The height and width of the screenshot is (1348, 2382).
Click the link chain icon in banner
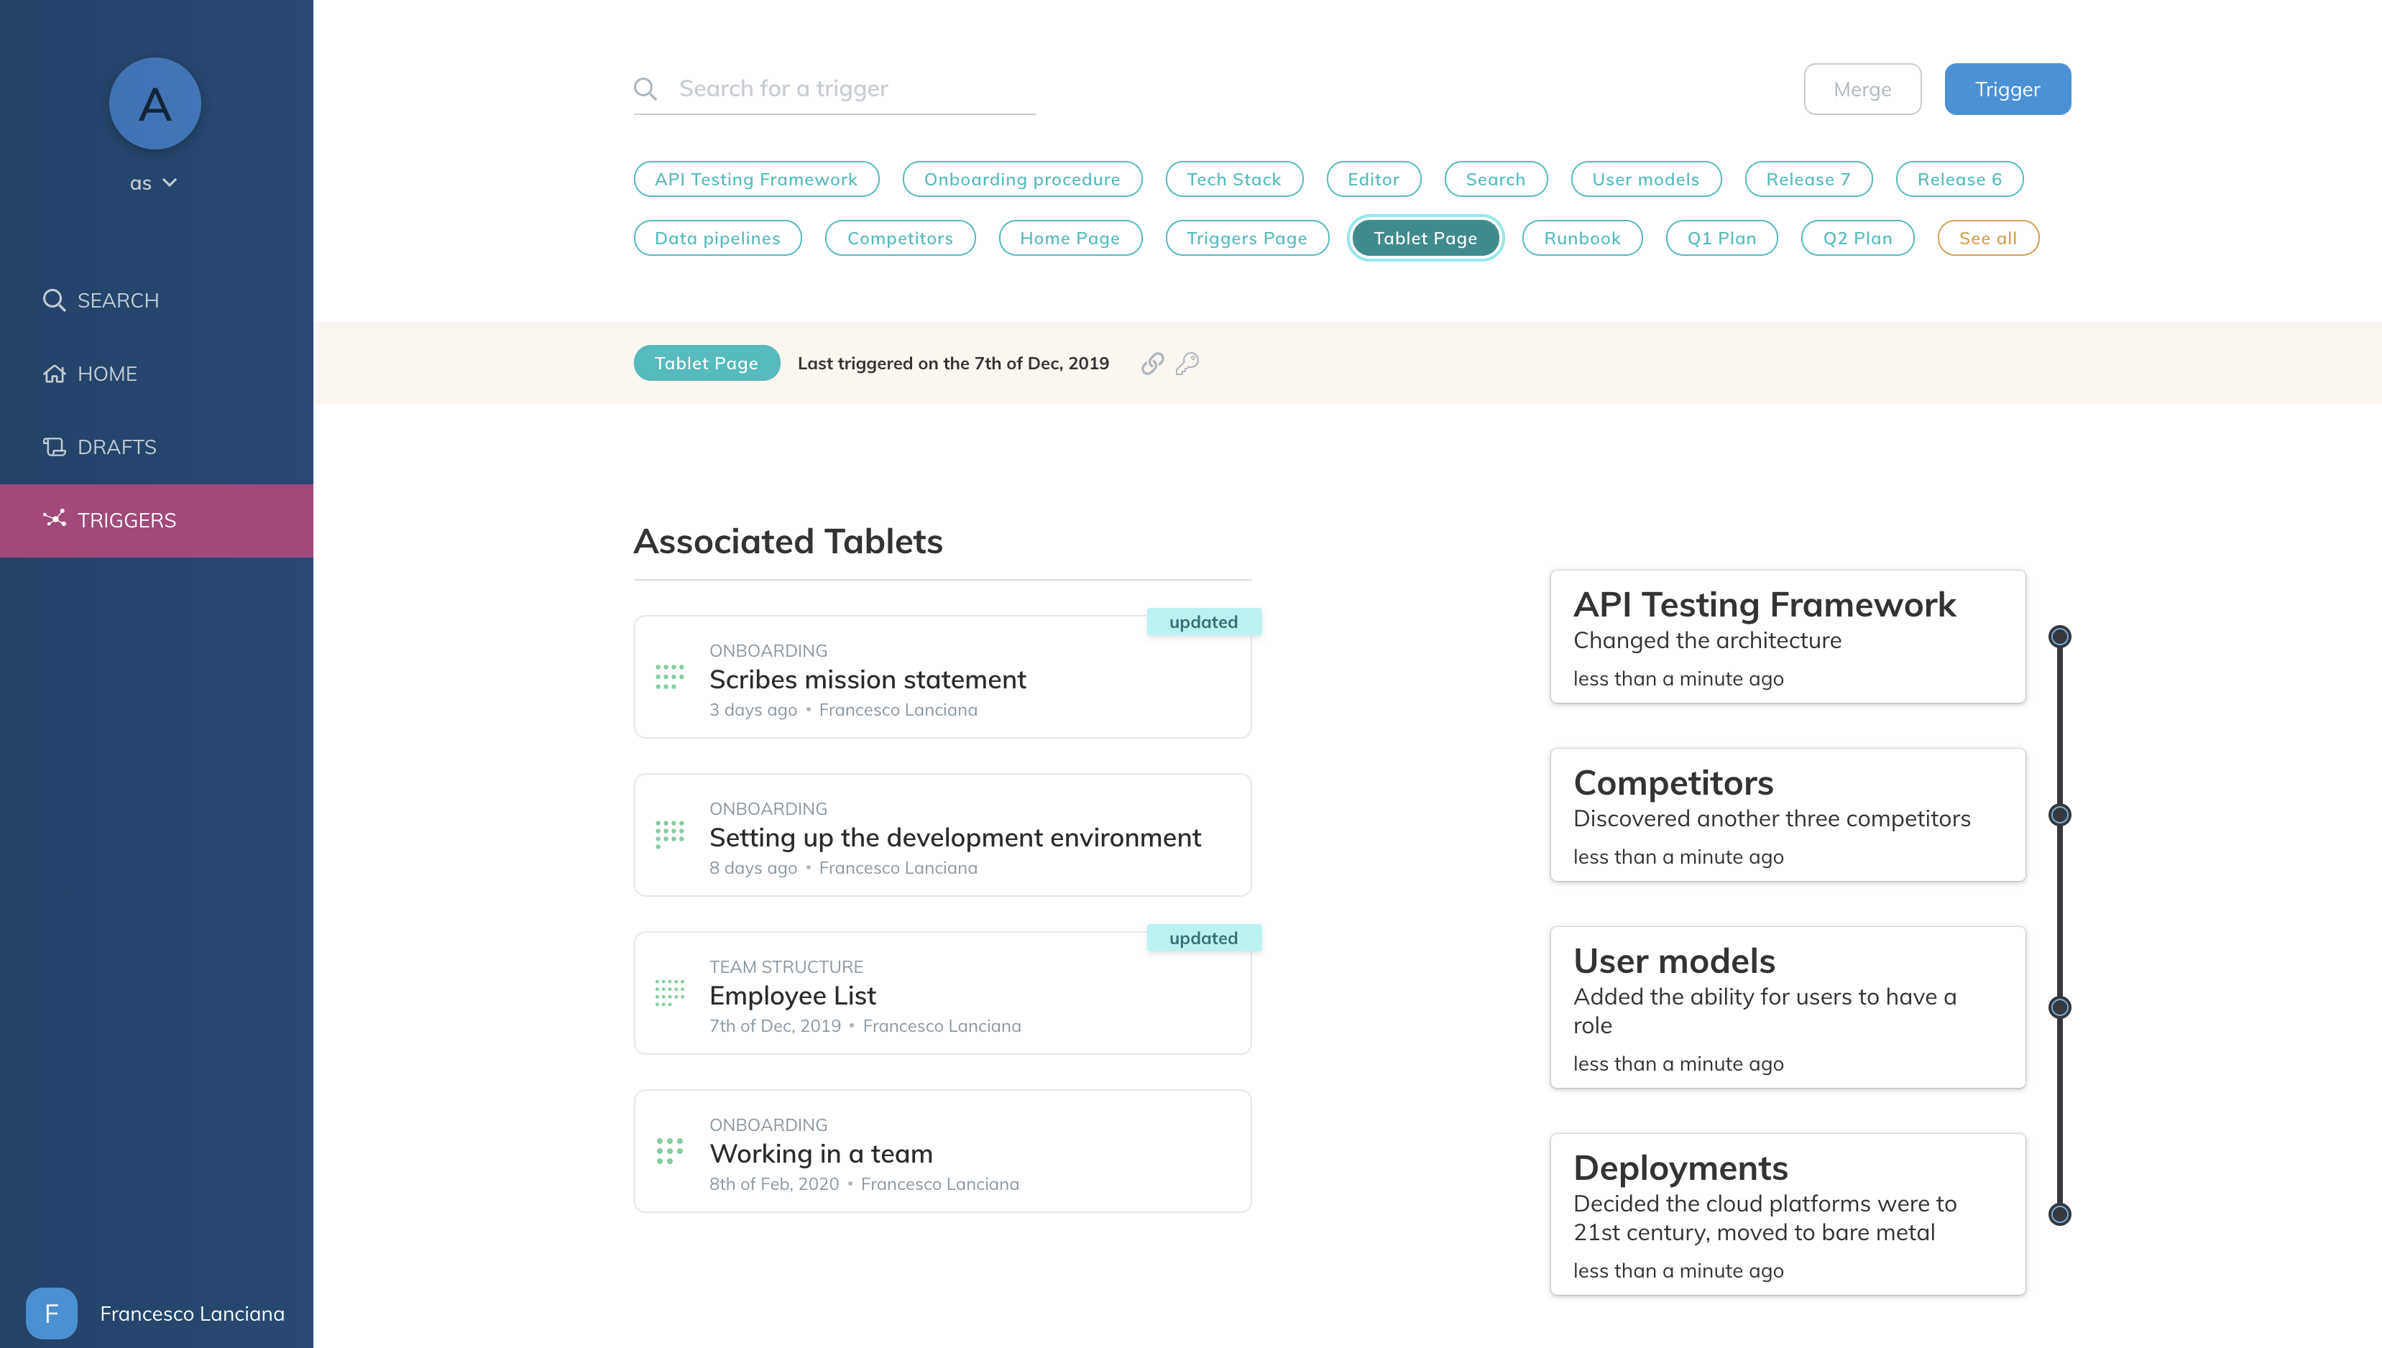(1152, 363)
